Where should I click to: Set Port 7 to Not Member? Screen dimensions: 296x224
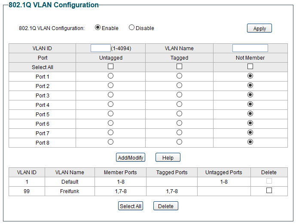(250, 133)
